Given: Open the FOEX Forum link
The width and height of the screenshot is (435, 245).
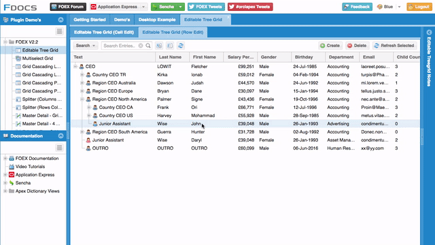Looking at the screenshot, I should click(x=68, y=7).
